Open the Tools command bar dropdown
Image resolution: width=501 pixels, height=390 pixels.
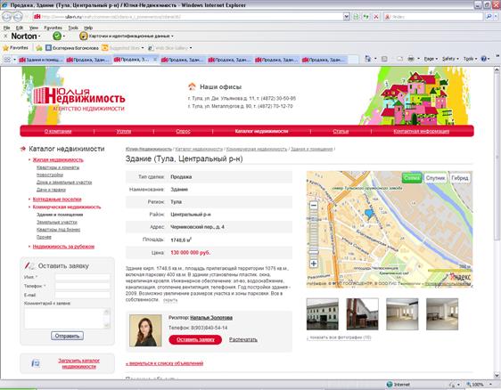470,59
